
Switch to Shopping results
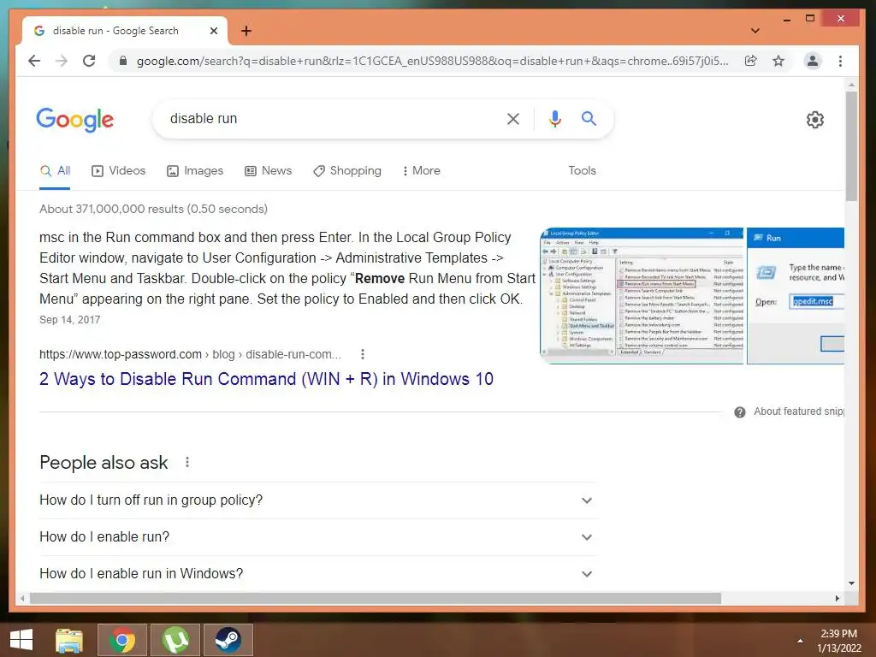click(x=347, y=171)
